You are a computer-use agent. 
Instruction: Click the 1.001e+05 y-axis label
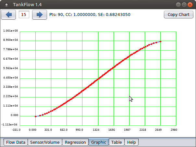point(11,31)
